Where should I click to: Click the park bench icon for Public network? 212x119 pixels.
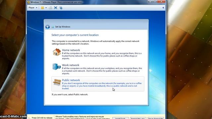click(57, 82)
